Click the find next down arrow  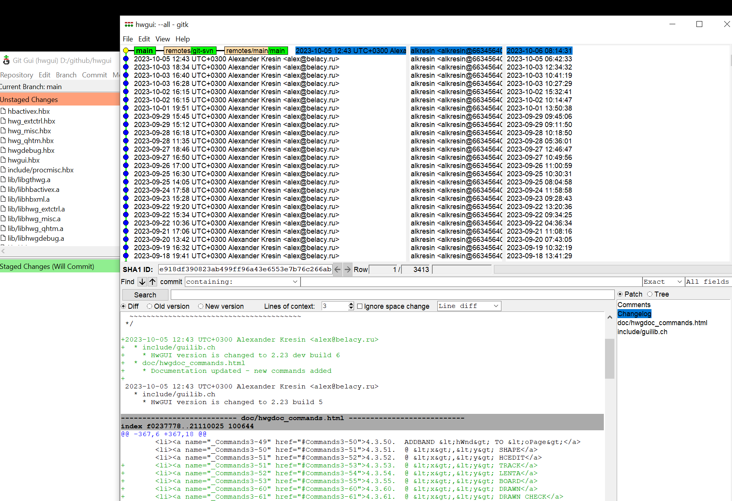point(142,282)
